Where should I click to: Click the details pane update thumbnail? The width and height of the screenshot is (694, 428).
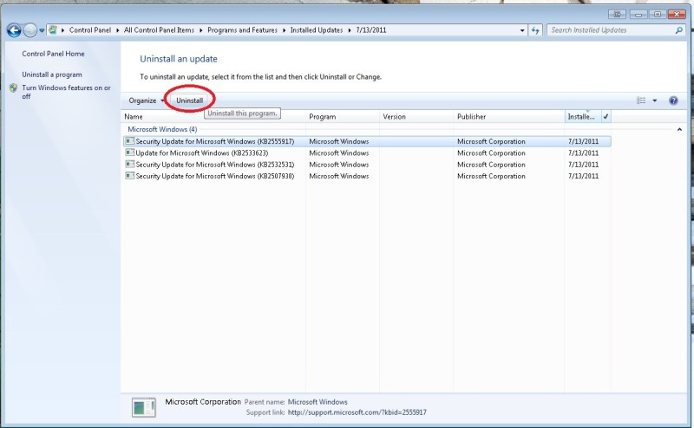click(144, 407)
